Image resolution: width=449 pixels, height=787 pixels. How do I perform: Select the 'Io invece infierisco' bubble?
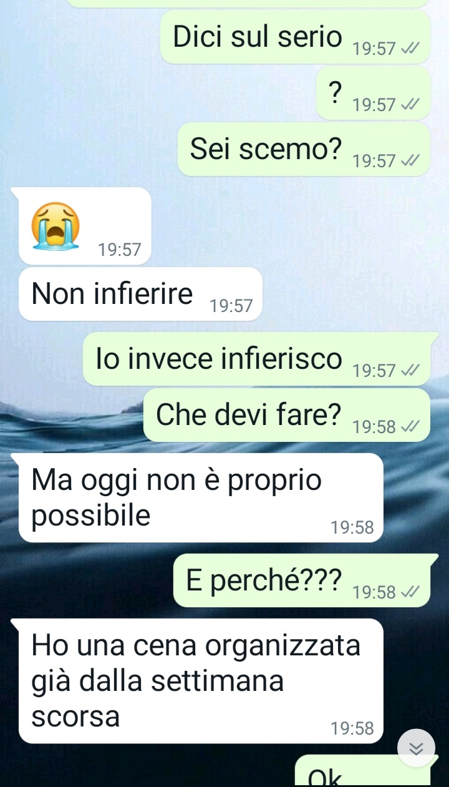tap(257, 359)
